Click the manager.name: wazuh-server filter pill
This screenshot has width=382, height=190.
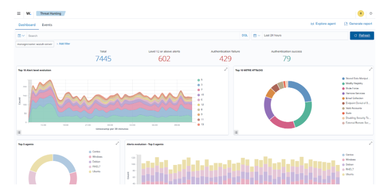[35, 44]
